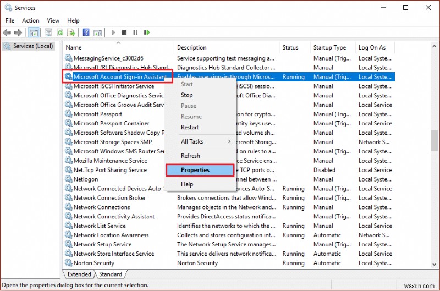Click gear icon beside MessagingService_c3082d6
Screen dimensions: 440x291
tap(68, 58)
